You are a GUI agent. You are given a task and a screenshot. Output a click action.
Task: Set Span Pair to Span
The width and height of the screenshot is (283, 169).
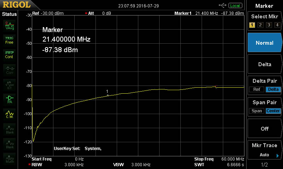(256, 111)
